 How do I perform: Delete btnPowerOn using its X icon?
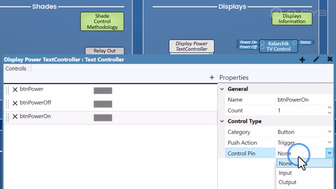(15, 117)
